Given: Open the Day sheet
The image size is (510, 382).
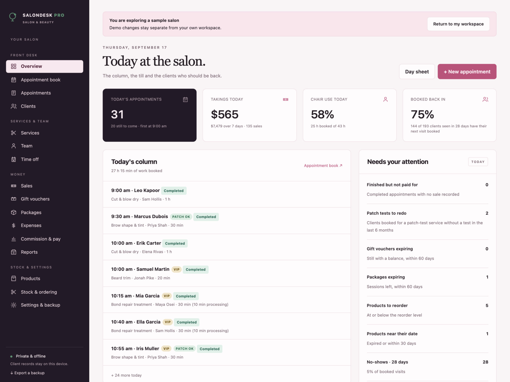Looking at the screenshot, I should (x=417, y=72).
